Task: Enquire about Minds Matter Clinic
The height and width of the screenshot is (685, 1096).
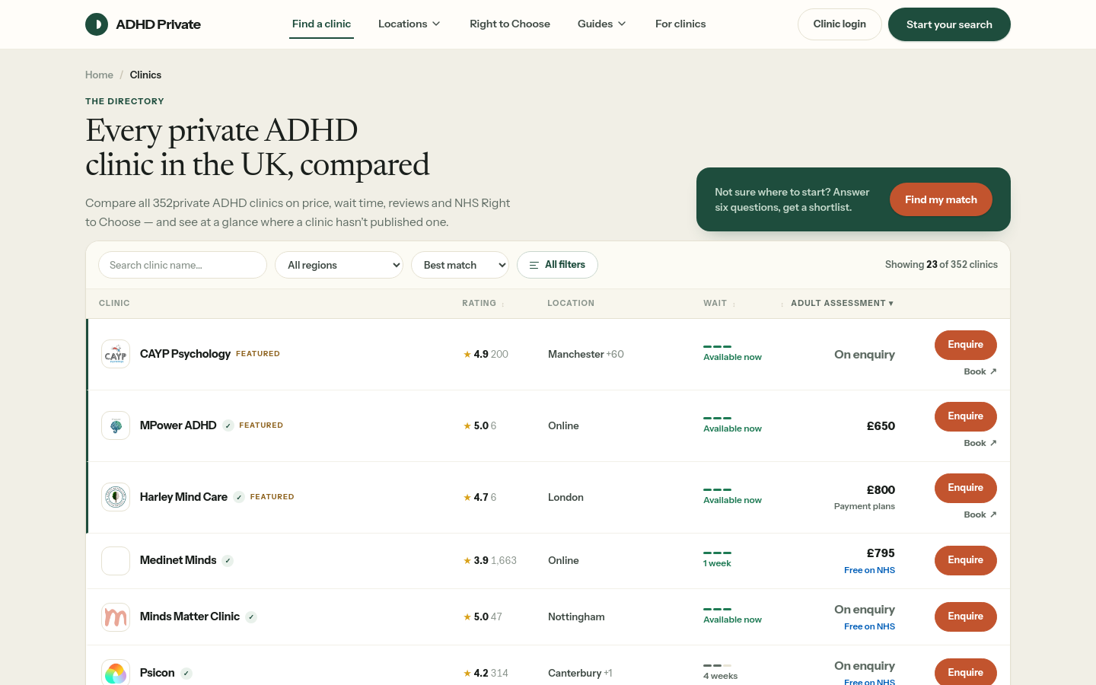Action: [966, 616]
